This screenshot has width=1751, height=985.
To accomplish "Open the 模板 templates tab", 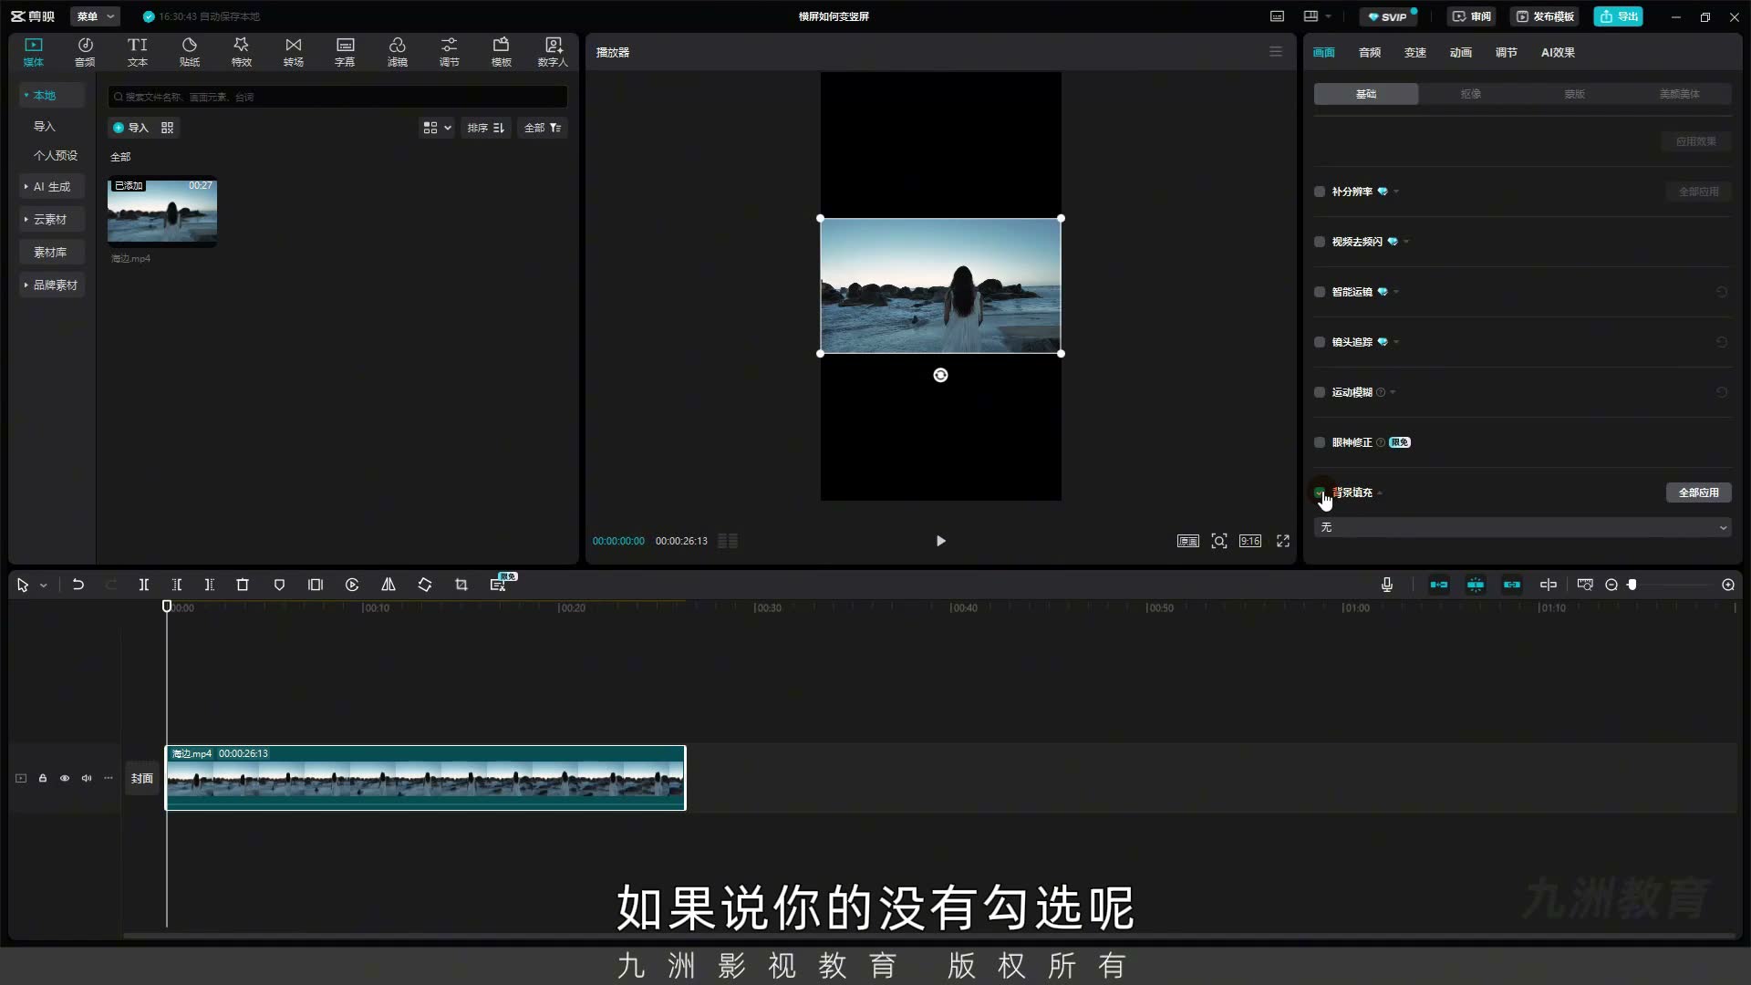I will pos(501,52).
